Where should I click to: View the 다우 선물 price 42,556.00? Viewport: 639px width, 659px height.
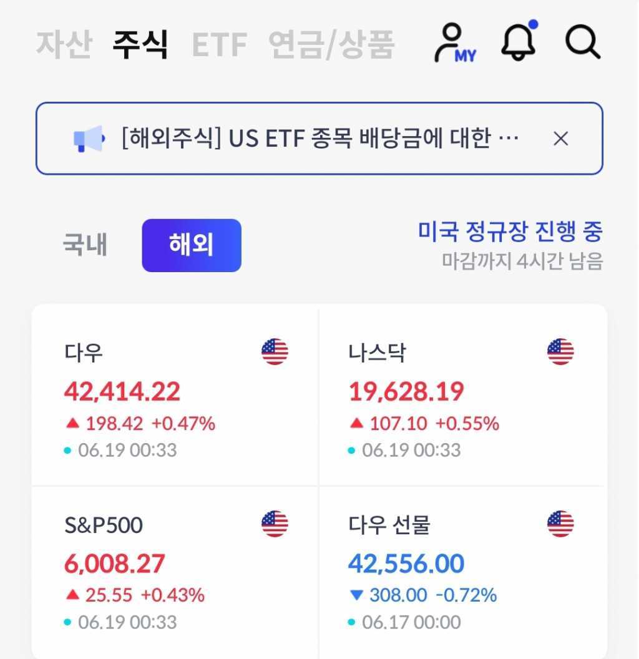point(406,564)
